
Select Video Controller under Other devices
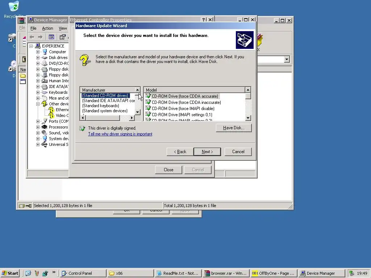tap(62, 115)
